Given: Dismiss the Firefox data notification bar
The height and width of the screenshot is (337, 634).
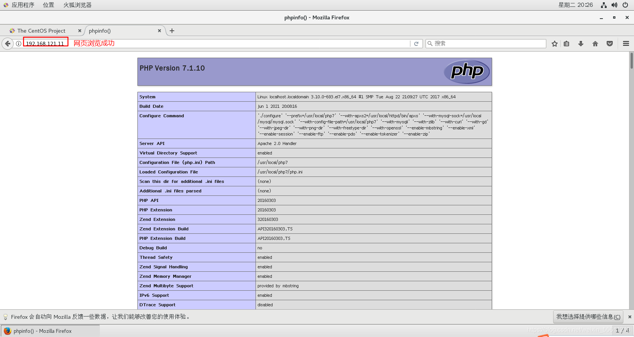Looking at the screenshot, I should point(630,317).
